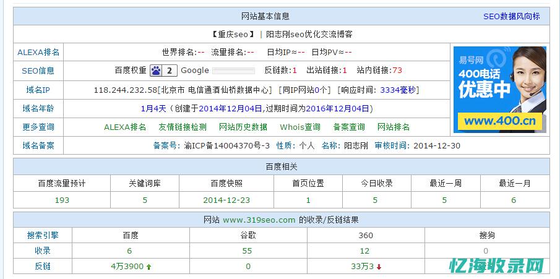Open 友情链接检测 link
Screen dimensions: 560x279
click(x=183, y=127)
